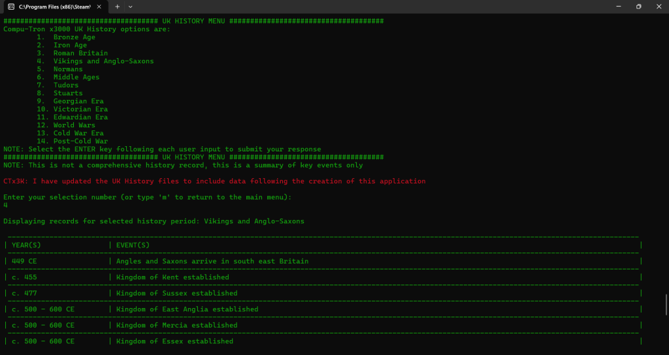Click the 'Kingdom of Kent established' row

[172, 277]
